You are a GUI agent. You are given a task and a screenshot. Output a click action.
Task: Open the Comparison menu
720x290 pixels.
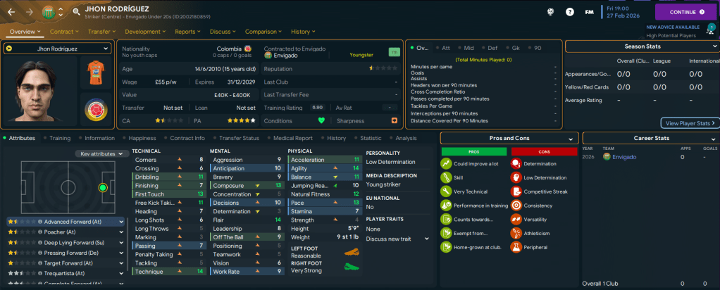[x=264, y=32]
